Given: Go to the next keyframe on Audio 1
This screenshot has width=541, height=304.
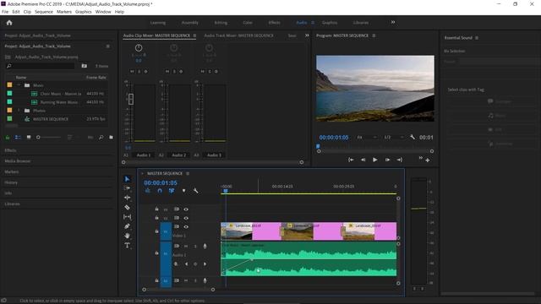Looking at the screenshot, I should click(205, 264).
